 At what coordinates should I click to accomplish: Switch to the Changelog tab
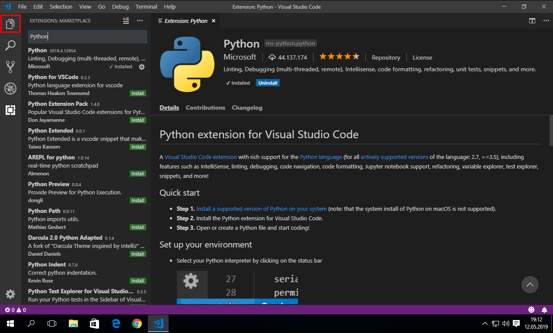coord(247,108)
